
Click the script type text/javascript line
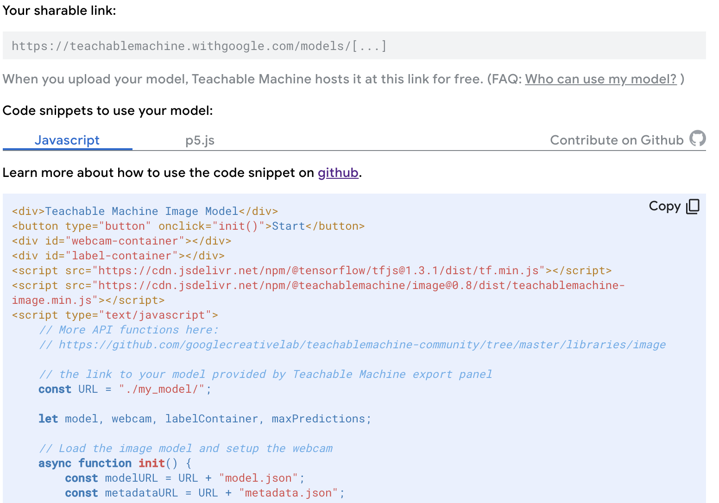pyautogui.click(x=115, y=315)
